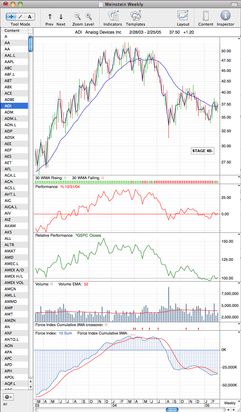Open the Volume pane menu triangle
The width and height of the screenshot is (241, 412).
pos(239,283)
